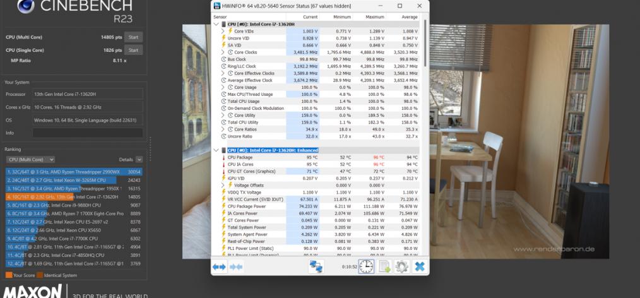Click the expand columns blue arrows icon

pos(219,267)
